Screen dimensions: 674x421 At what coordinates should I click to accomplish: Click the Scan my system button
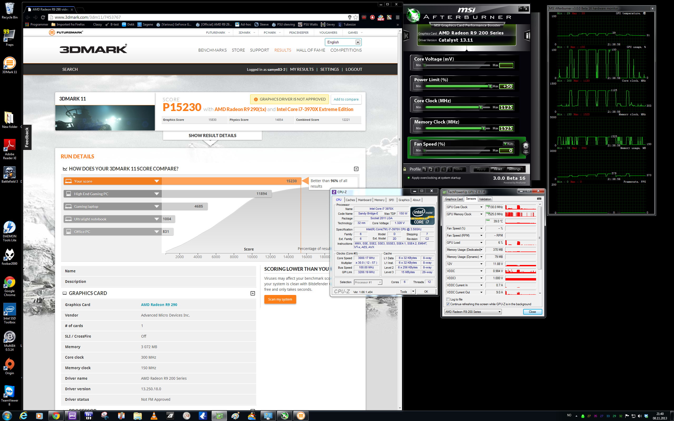[x=280, y=299]
